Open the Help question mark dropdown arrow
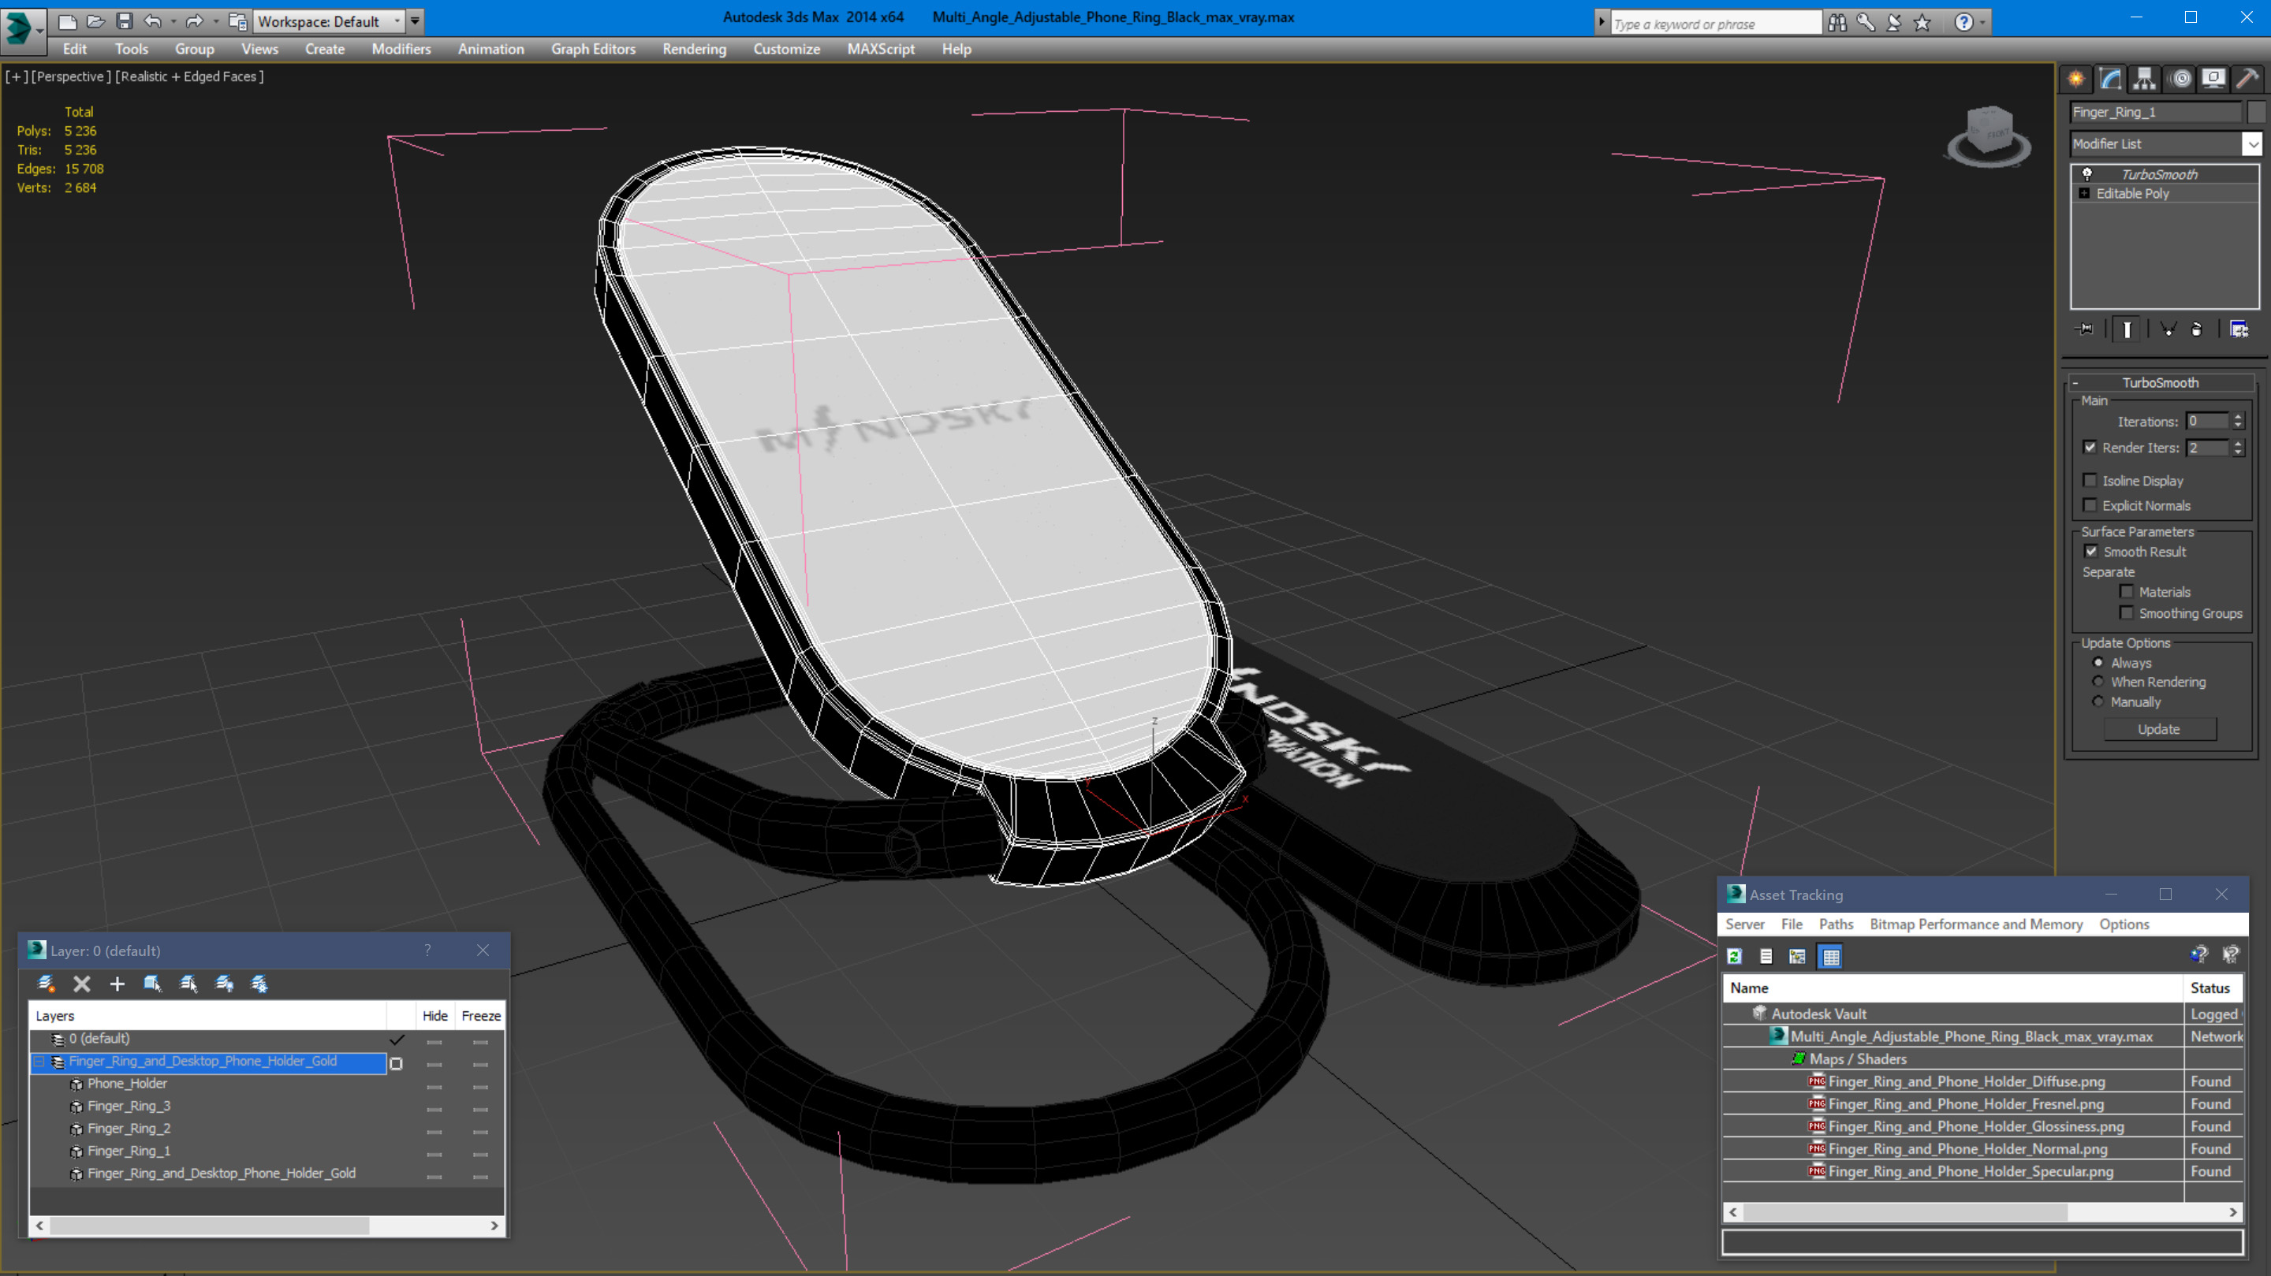 point(1982,23)
